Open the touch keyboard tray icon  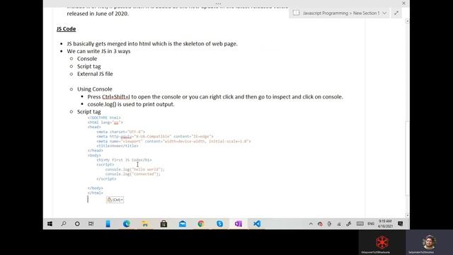tap(360, 224)
